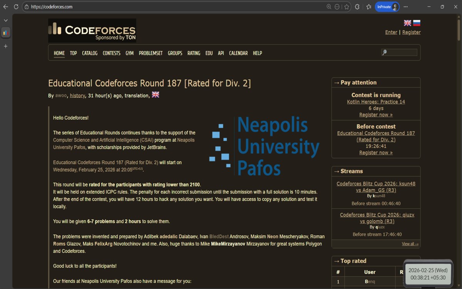The width and height of the screenshot is (462, 289).
Task: Open the favorites list icon
Action: [368, 7]
